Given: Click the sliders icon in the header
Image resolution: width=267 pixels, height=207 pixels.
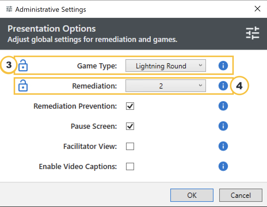Looking at the screenshot, I should tap(252, 33).
